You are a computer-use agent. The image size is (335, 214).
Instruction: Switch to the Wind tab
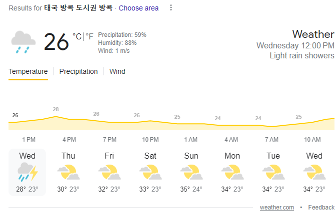pos(117,71)
